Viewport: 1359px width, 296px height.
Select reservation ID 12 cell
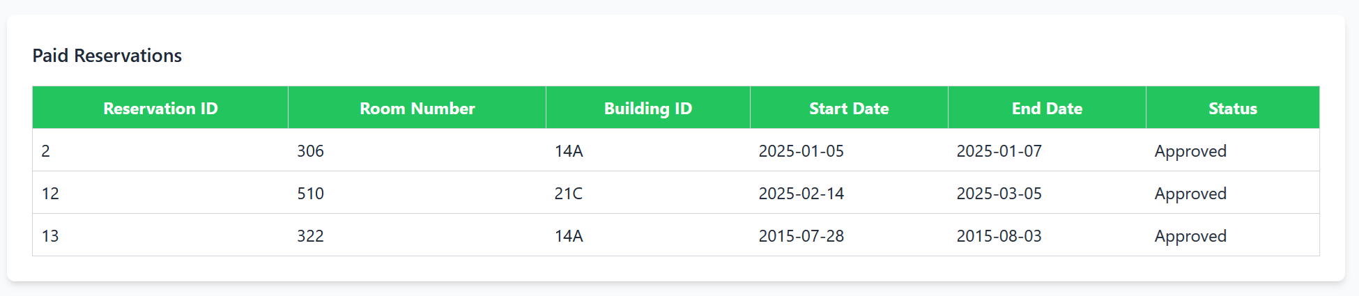pyautogui.click(x=50, y=194)
